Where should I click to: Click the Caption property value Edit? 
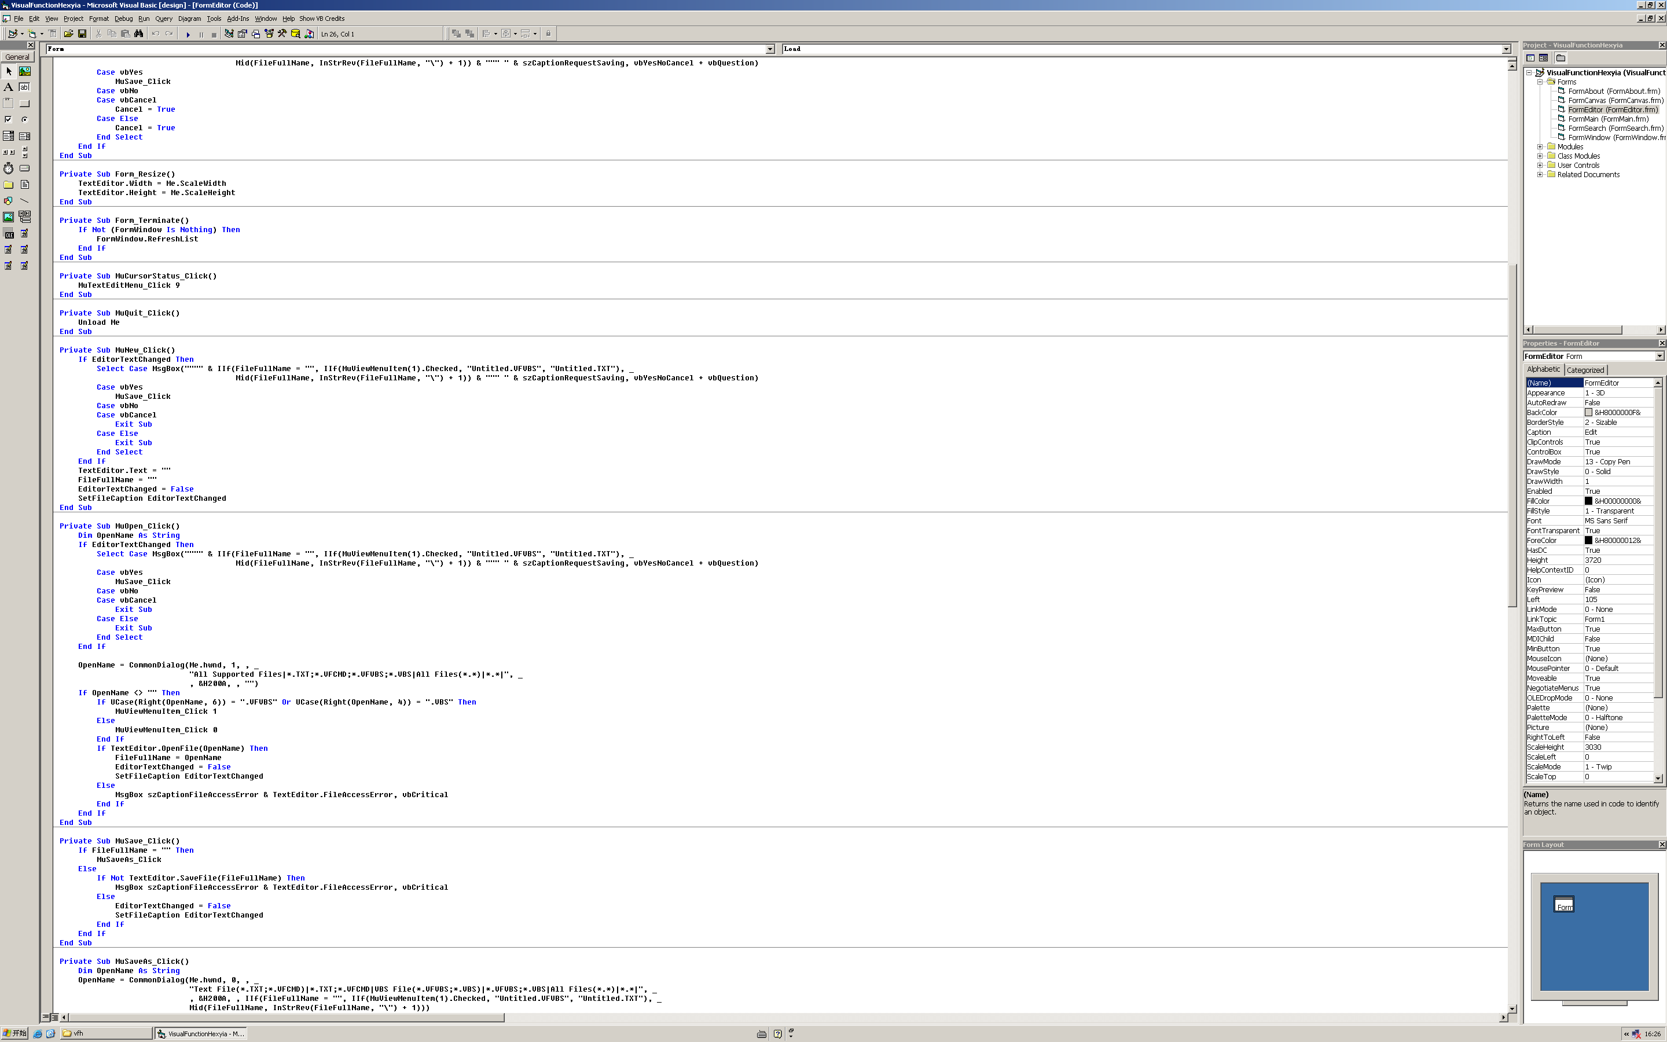click(x=1618, y=433)
